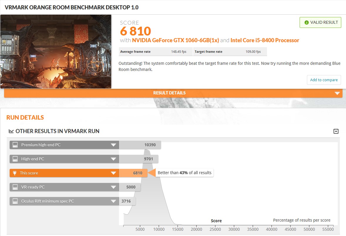Viewport: 346px width, 236px height.
Task: Click the monitor icon on High-end PC row
Action: pos(15,159)
